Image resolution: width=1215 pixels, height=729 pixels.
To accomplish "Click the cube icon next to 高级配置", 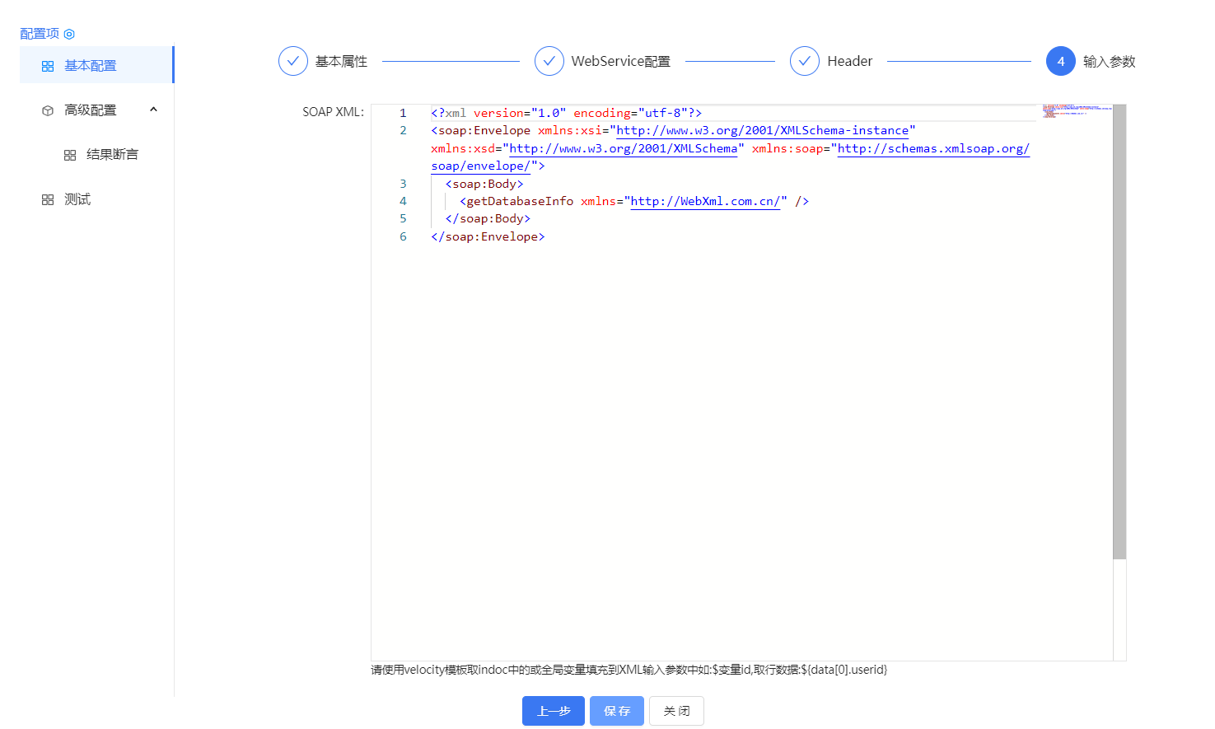I will 48,110.
